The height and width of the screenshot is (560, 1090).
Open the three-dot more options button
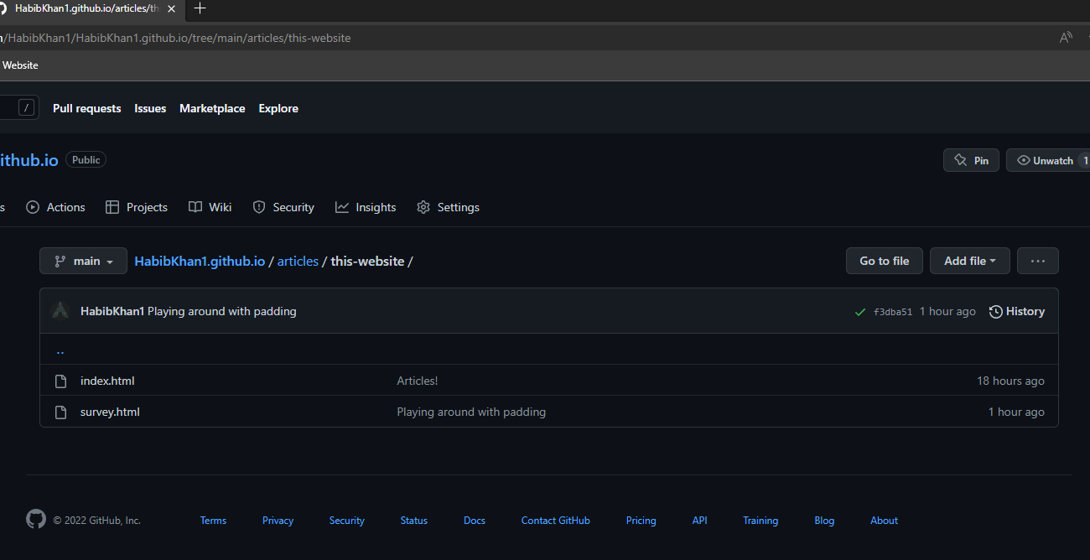click(1038, 261)
